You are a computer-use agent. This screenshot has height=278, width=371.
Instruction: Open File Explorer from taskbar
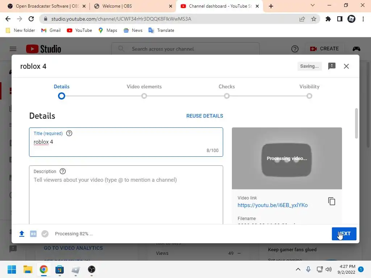tap(28, 269)
